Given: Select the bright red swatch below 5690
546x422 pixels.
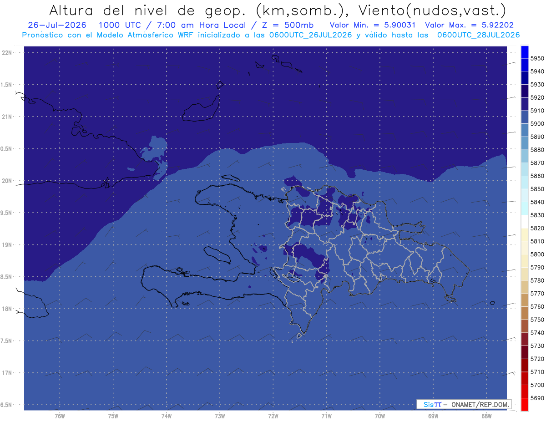Looking at the screenshot, I should tap(525, 405).
